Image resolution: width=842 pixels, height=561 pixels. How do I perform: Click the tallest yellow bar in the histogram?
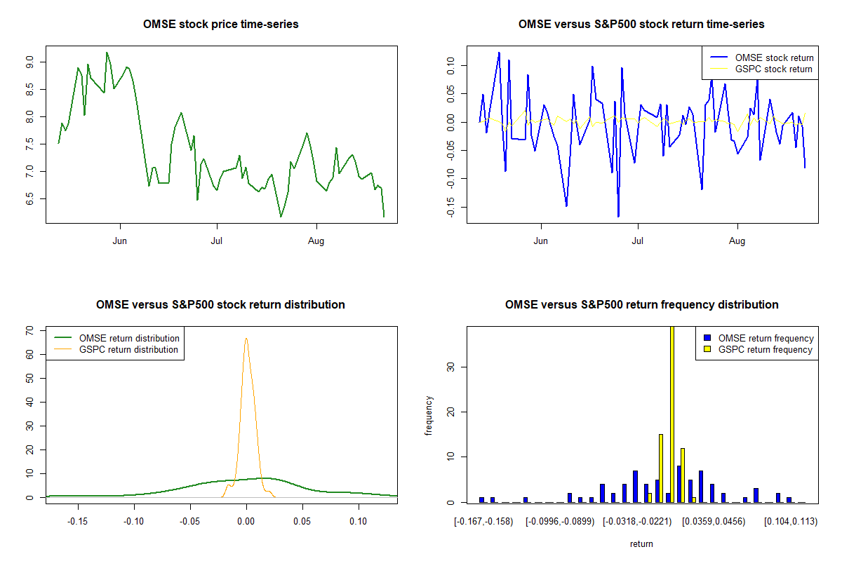point(672,414)
